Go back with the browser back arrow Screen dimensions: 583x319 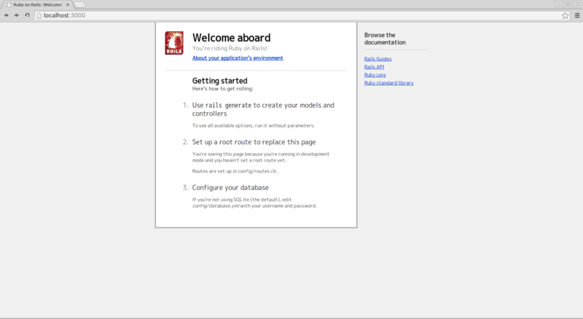click(x=7, y=15)
